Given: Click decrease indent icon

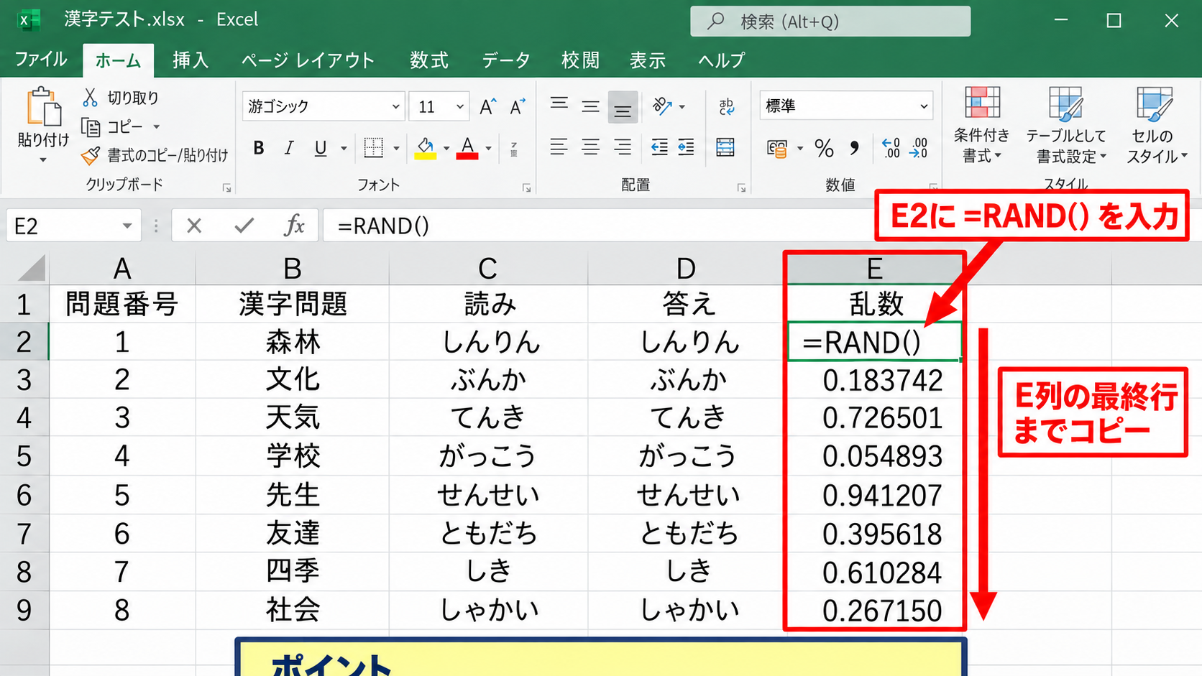Looking at the screenshot, I should pyautogui.click(x=659, y=148).
